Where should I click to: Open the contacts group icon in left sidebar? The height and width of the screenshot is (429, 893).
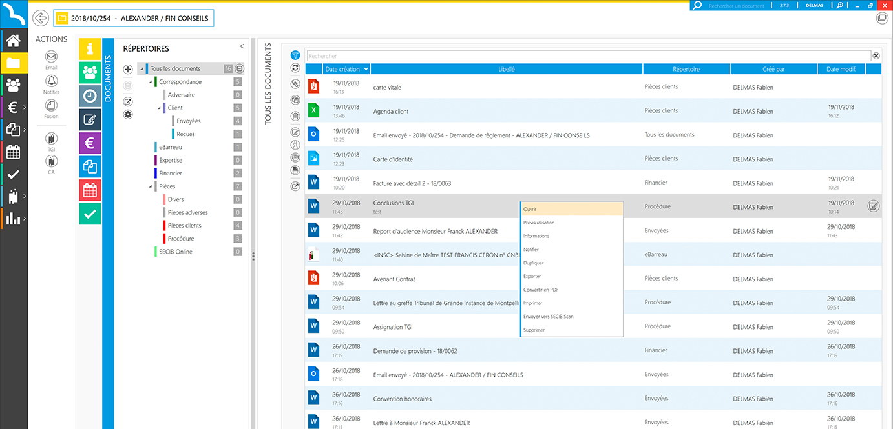(14, 85)
